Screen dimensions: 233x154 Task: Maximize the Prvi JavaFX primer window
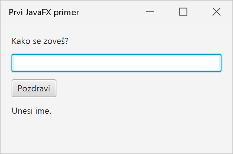183,12
